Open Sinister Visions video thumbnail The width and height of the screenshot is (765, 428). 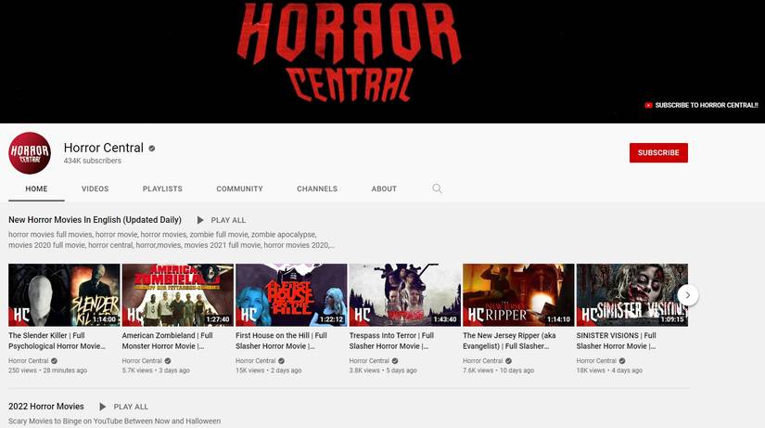click(632, 295)
